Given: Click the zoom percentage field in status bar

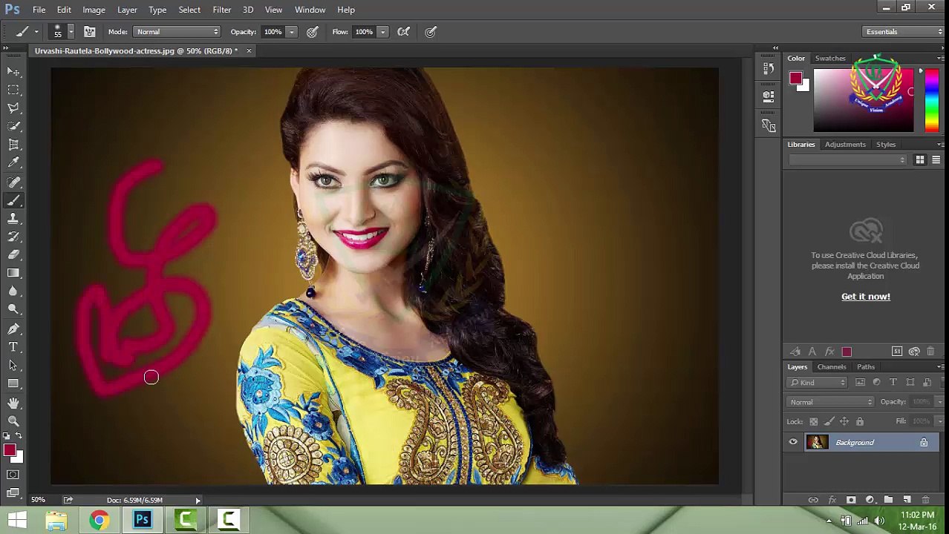Looking at the screenshot, I should point(38,501).
